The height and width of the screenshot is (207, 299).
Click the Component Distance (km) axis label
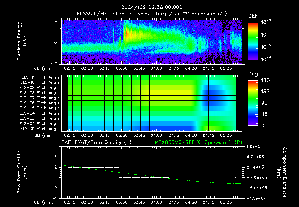(x=282, y=172)
